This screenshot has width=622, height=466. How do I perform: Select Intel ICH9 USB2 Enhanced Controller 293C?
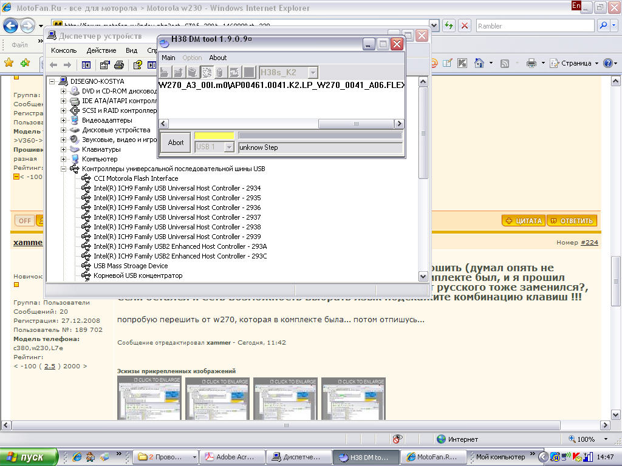point(180,257)
